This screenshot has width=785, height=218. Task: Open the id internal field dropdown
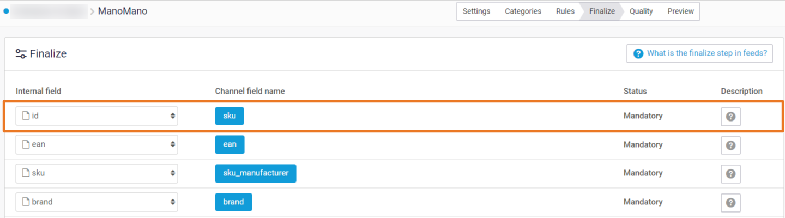click(96, 116)
